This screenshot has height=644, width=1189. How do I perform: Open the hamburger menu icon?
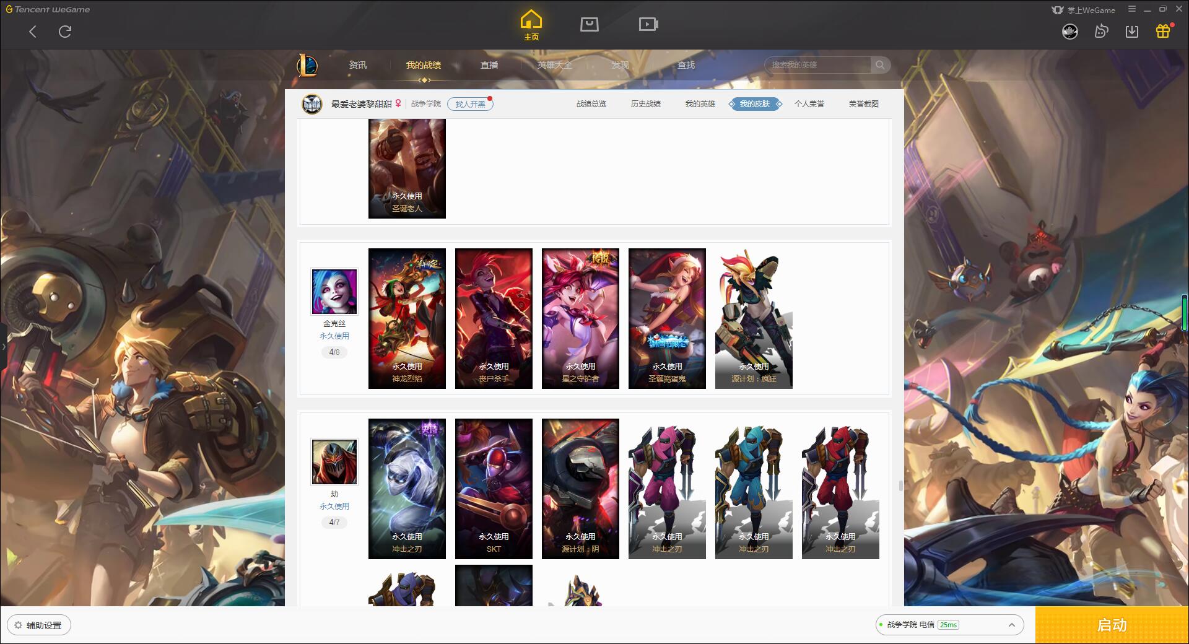click(1132, 9)
